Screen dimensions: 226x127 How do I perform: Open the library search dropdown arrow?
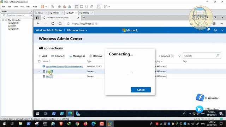coord(31,15)
